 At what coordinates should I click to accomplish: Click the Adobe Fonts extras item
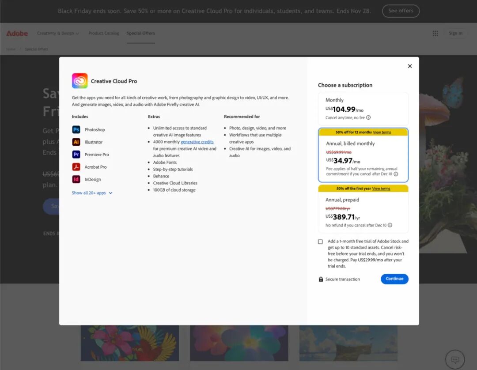coord(165,162)
